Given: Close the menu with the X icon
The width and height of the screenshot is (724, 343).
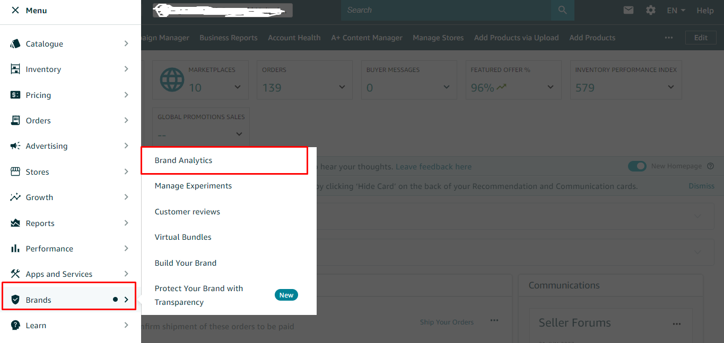Looking at the screenshot, I should pyautogui.click(x=15, y=10).
